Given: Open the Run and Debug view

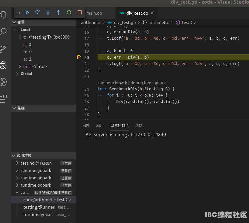Looking at the screenshot, I should tap(3, 65).
